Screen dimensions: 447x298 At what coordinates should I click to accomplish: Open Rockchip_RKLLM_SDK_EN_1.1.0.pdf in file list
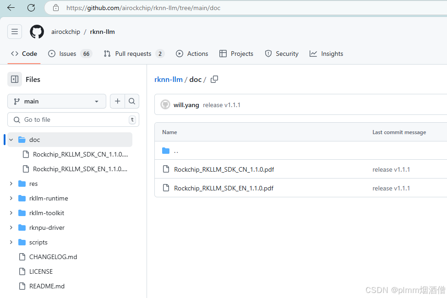[224, 188]
